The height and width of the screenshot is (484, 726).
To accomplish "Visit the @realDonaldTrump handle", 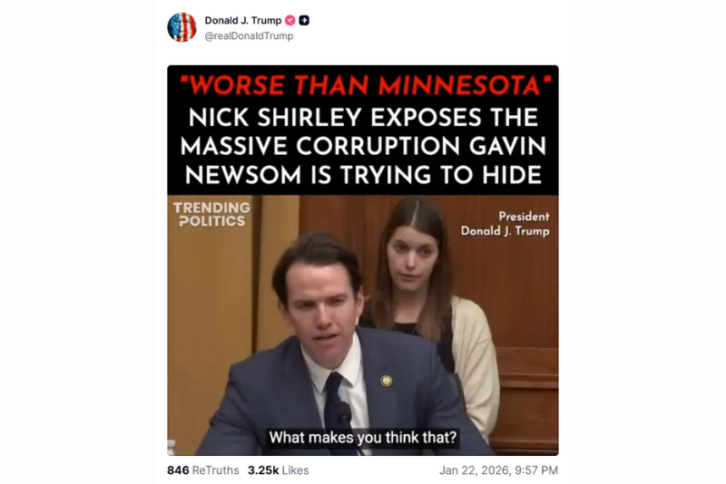I will click(x=249, y=35).
